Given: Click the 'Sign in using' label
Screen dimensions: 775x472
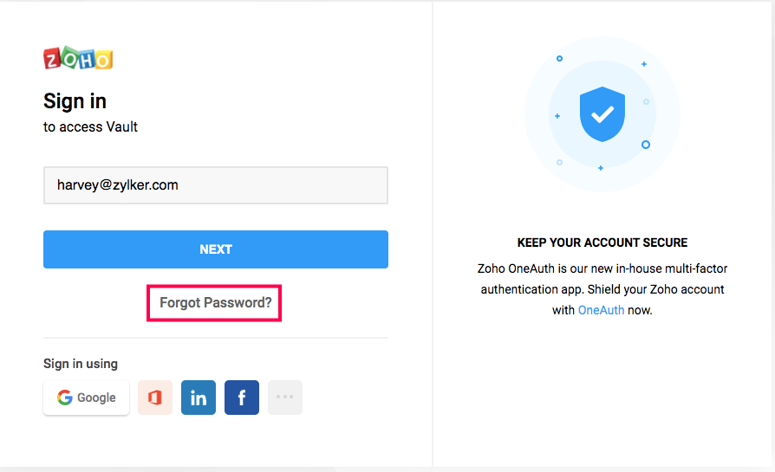Looking at the screenshot, I should pos(81,364).
